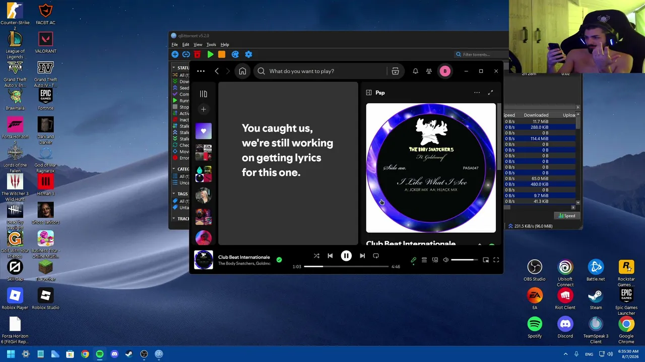Seek in the song progress bar

click(346, 266)
